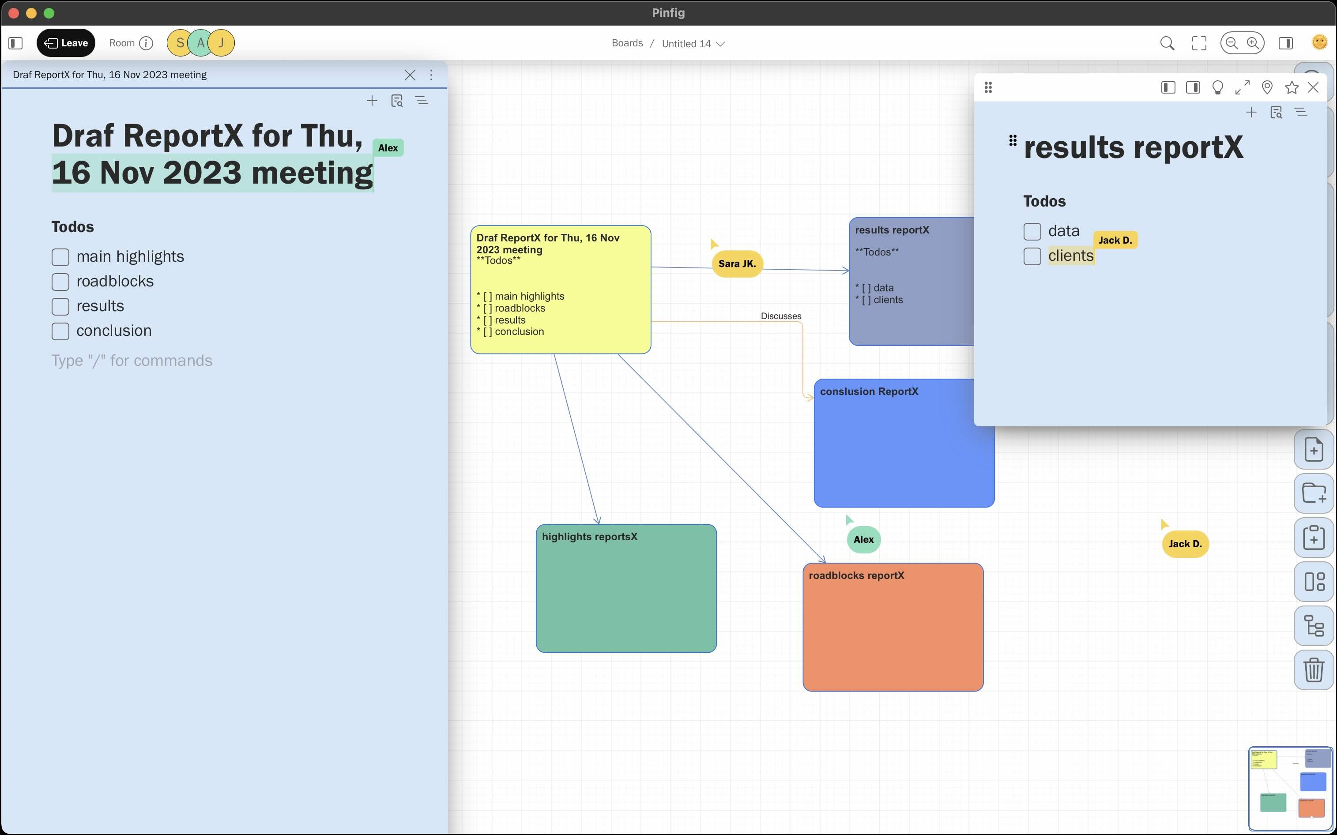Screen dimensions: 1337x835
Task: Click the Leave room button
Action: pos(66,43)
